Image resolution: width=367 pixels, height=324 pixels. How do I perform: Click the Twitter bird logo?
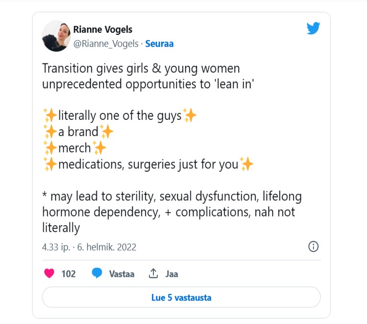[x=313, y=29]
